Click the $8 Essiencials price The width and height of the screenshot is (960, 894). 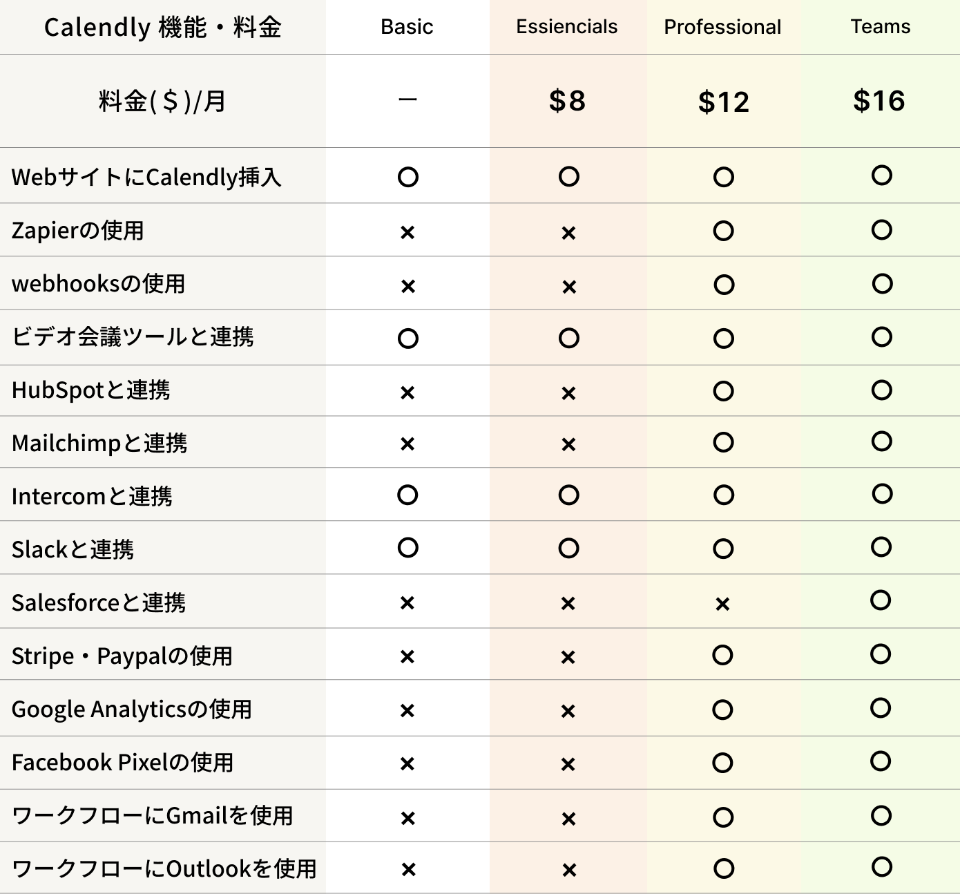[x=567, y=101]
